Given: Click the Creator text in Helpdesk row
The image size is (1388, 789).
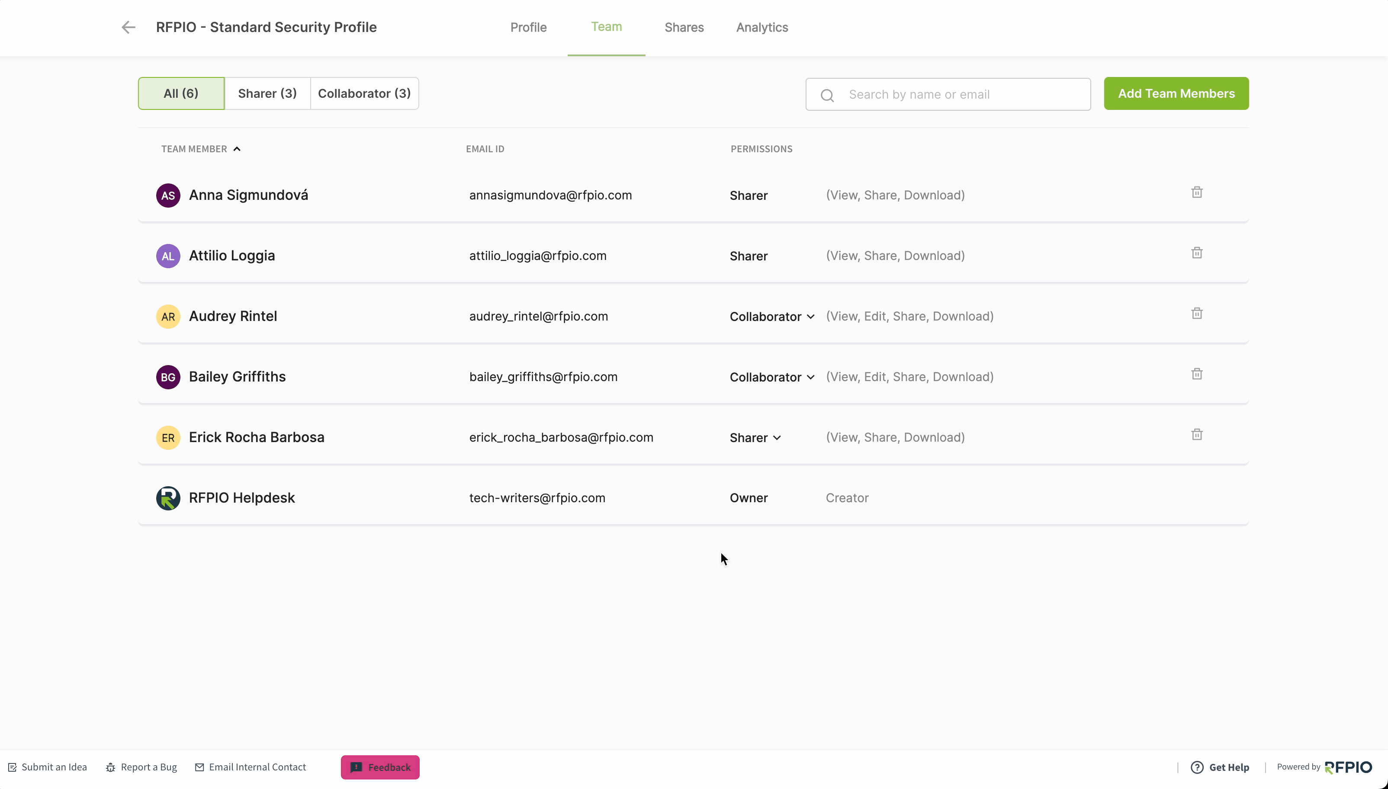Looking at the screenshot, I should click(x=847, y=498).
